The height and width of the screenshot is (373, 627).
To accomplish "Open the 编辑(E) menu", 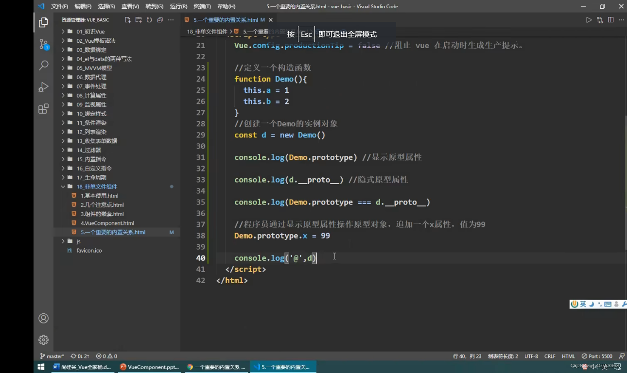I will click(83, 6).
